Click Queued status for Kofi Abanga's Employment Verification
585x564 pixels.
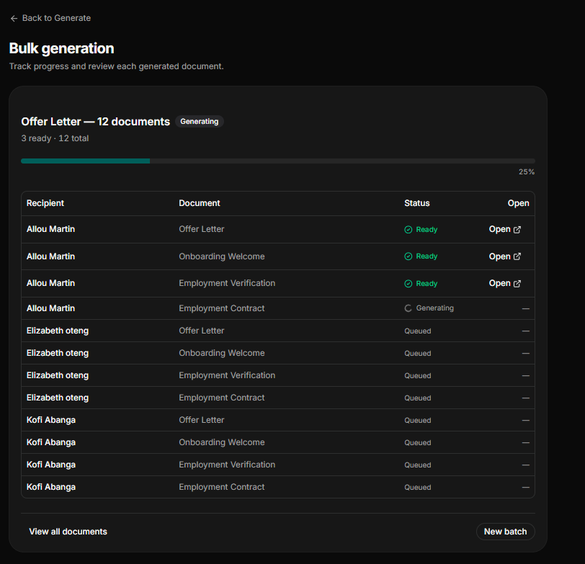[417, 465]
